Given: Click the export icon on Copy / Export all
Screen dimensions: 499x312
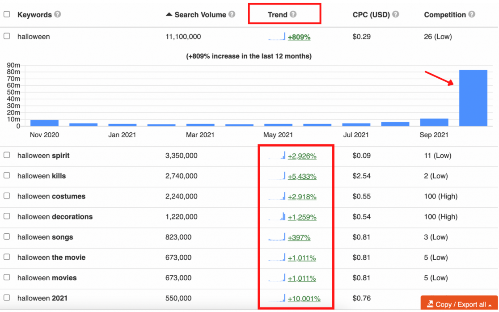Looking at the screenshot, I should click(430, 304).
